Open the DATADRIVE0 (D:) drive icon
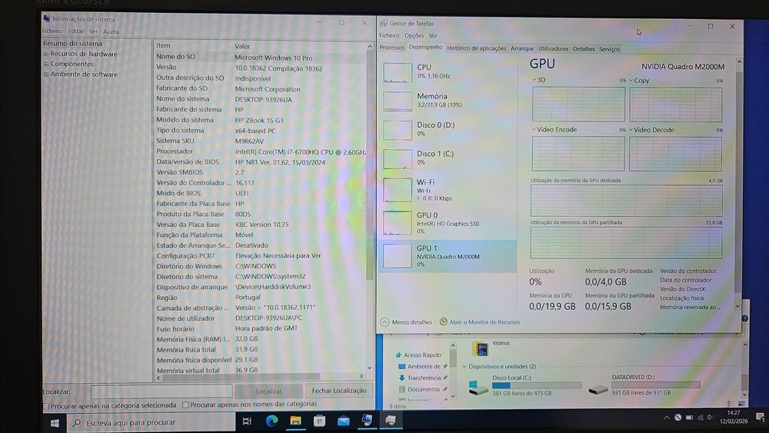This screenshot has height=433, width=769. coord(598,388)
